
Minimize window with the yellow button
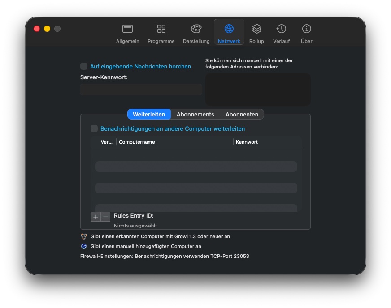(47, 29)
